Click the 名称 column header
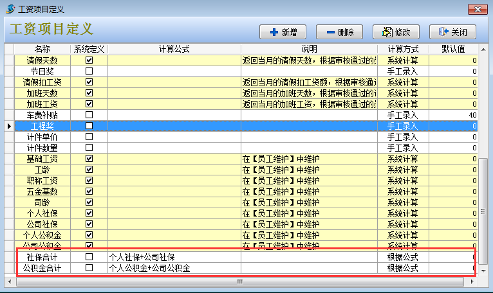This screenshot has width=493, height=293. click(x=42, y=49)
